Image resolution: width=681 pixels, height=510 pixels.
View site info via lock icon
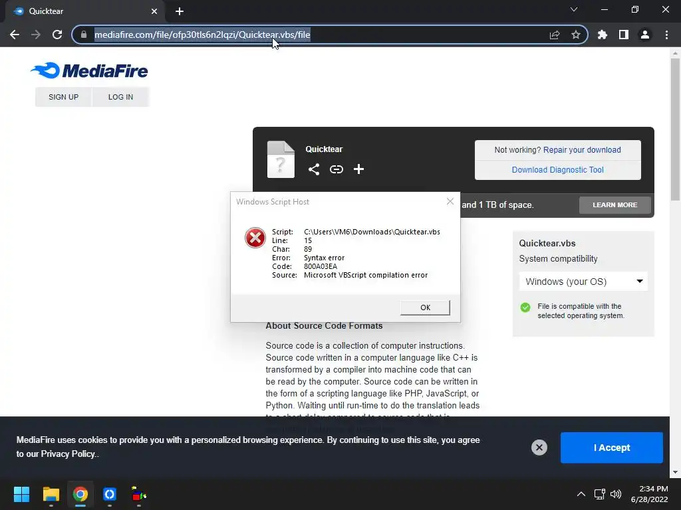click(x=84, y=35)
